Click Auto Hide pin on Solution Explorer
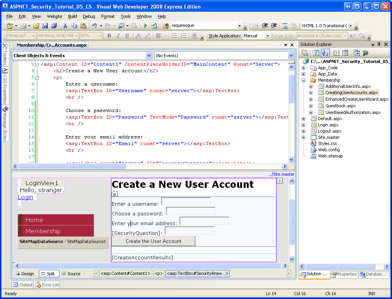The width and height of the screenshot is (392, 299). [x=379, y=44]
